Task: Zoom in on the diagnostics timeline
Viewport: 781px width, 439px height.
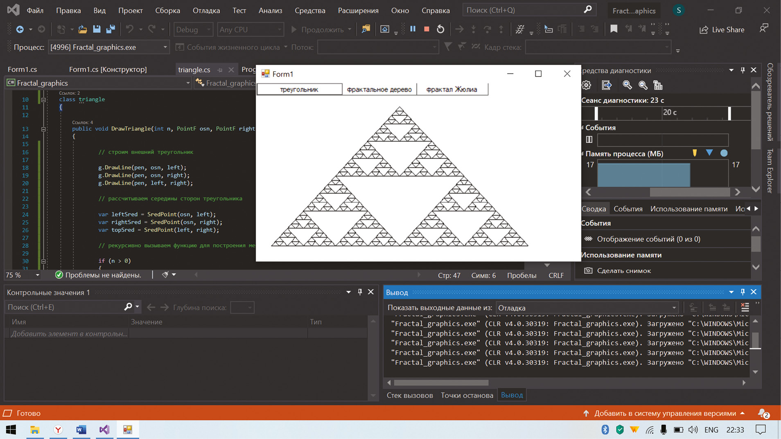Action: pyautogui.click(x=627, y=85)
